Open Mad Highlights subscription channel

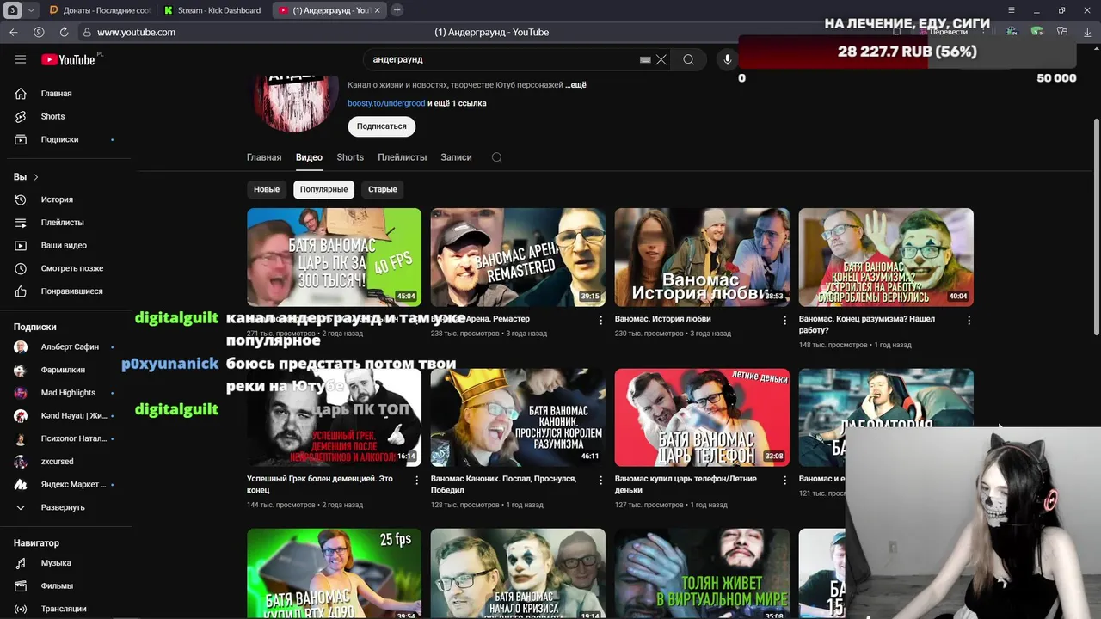pyautogui.click(x=68, y=393)
